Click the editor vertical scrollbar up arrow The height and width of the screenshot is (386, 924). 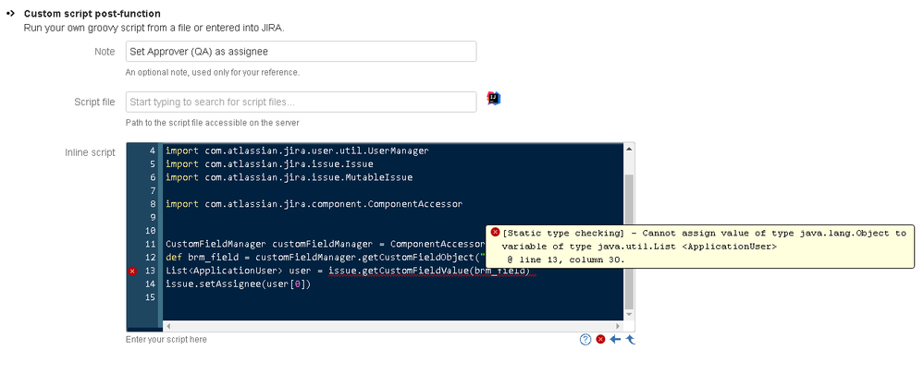[x=629, y=149]
